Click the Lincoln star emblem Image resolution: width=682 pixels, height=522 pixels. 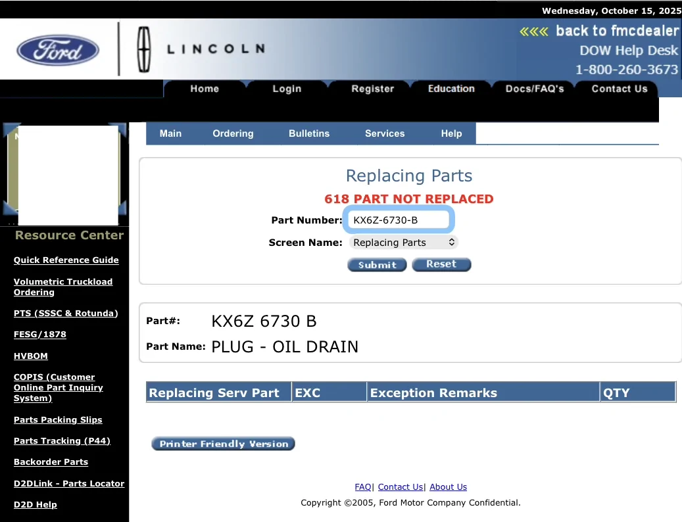coord(144,49)
